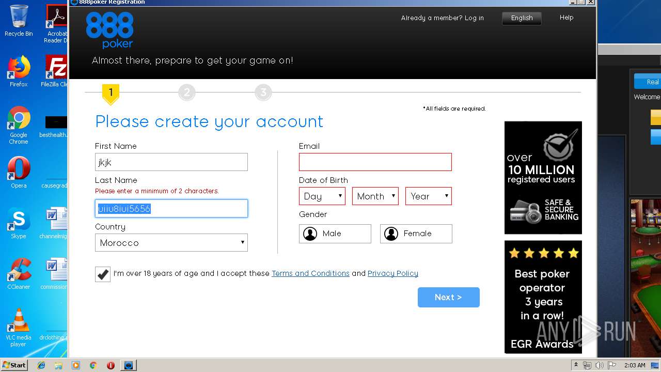Open CCleaner desktop icon
Viewport: 661px width, 372px height.
19,274
